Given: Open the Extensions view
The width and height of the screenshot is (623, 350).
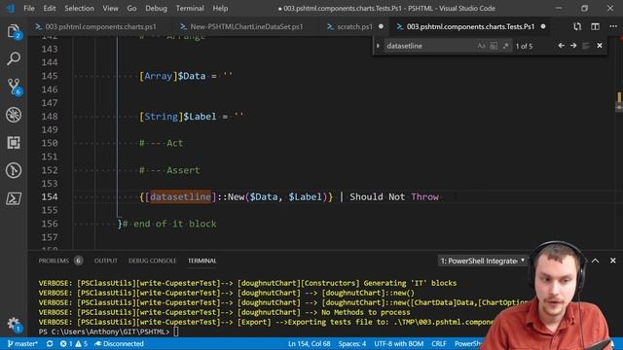Looking at the screenshot, I should [14, 143].
